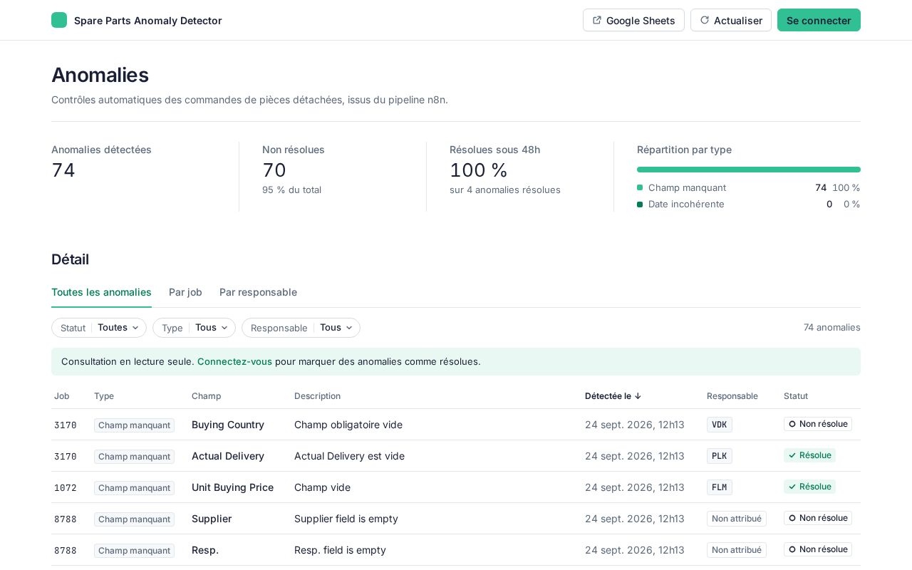Open the Responsable filter dropdown

click(301, 328)
